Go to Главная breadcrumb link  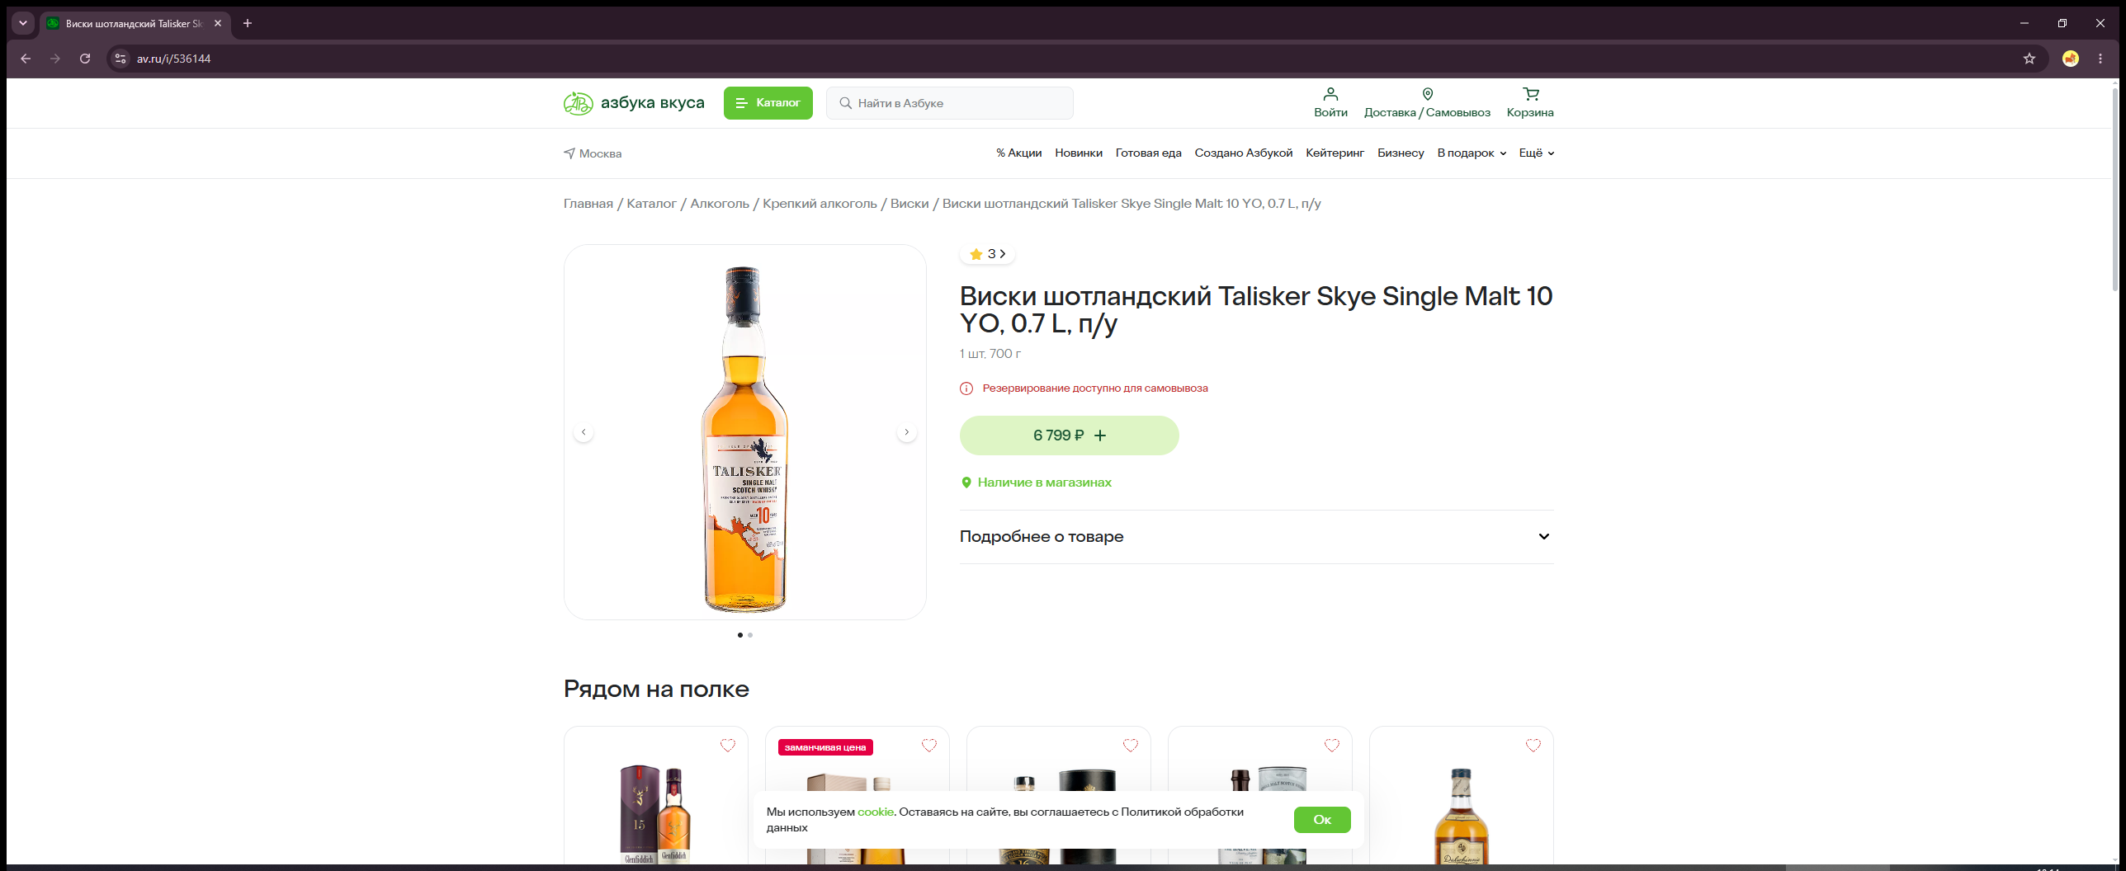coord(588,204)
